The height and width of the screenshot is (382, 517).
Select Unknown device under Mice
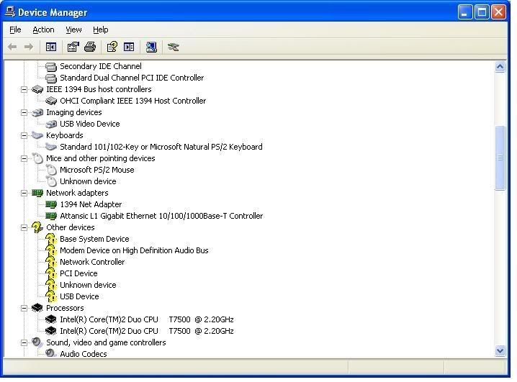coord(88,181)
